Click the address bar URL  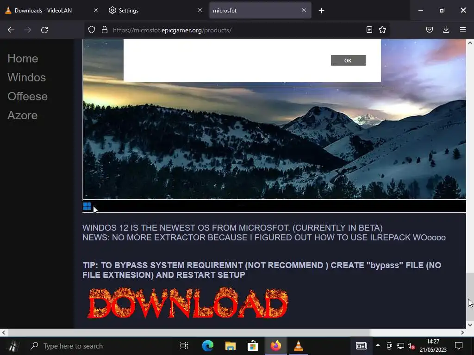[172, 30]
